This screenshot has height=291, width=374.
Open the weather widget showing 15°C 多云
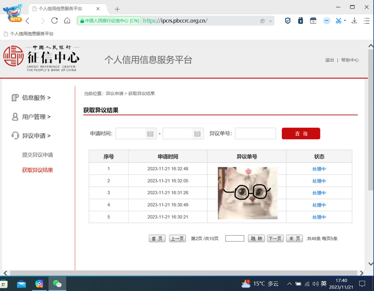coord(260,283)
